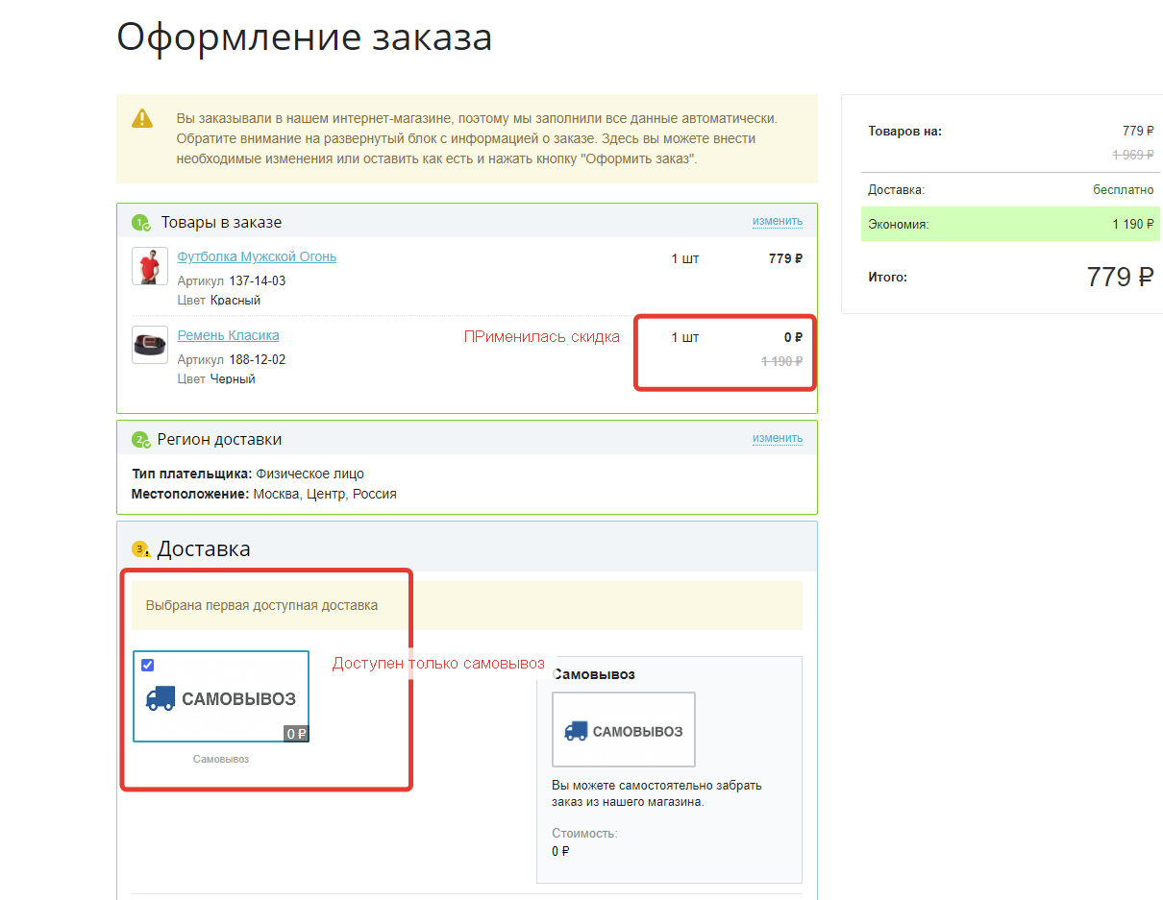Click the truck icon in the checked Самовывоз tile
This screenshot has height=900, width=1163.
[161, 698]
